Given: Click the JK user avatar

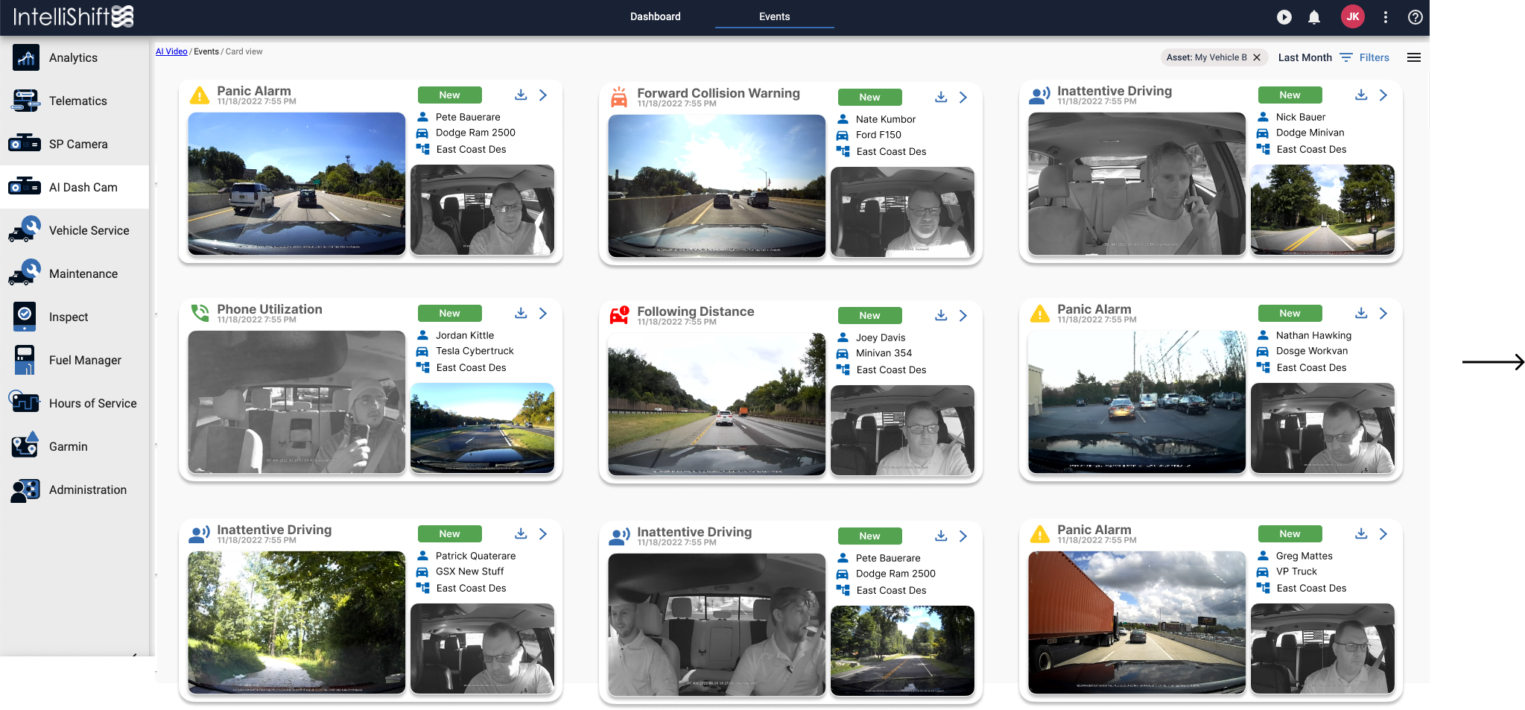Looking at the screenshot, I should [1352, 16].
